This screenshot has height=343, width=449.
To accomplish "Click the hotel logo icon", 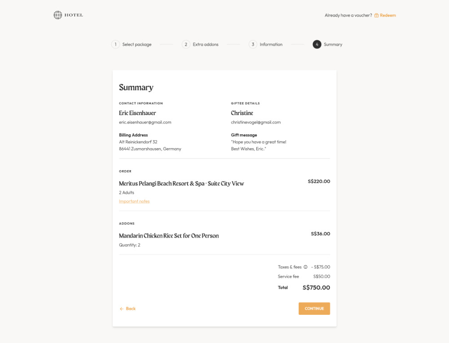I will [58, 14].
